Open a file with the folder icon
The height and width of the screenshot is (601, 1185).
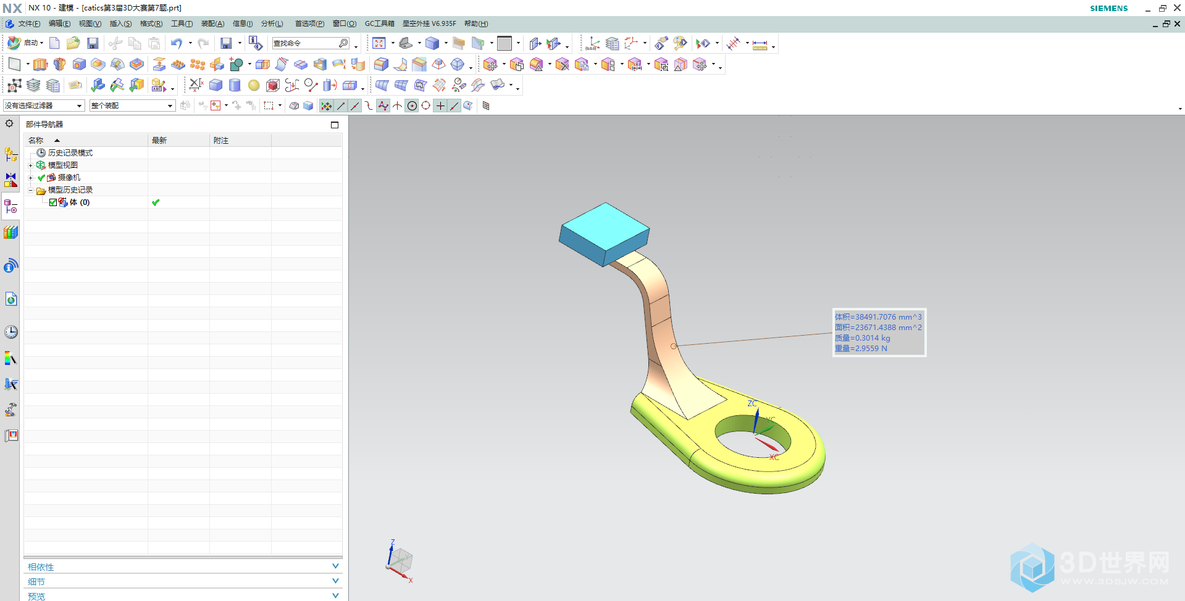click(x=73, y=43)
